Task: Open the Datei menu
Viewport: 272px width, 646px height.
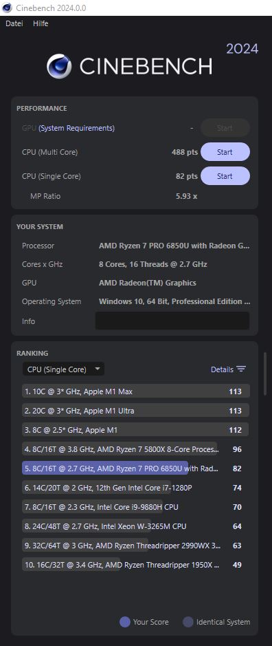Action: pos(14,23)
